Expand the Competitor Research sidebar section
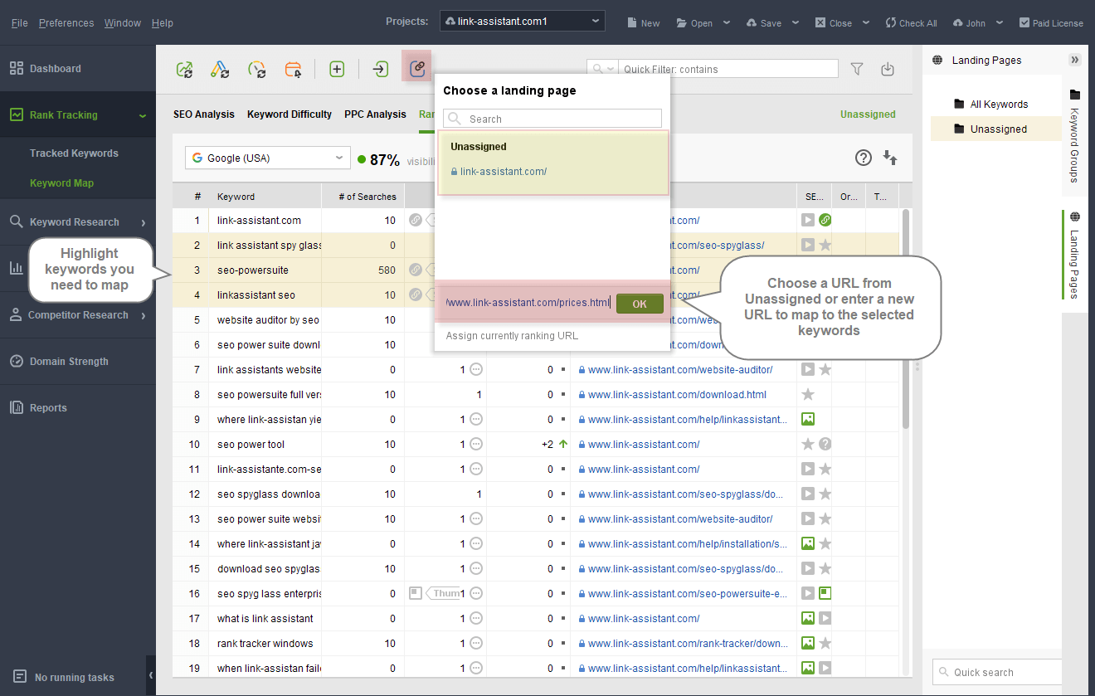 pos(143,315)
